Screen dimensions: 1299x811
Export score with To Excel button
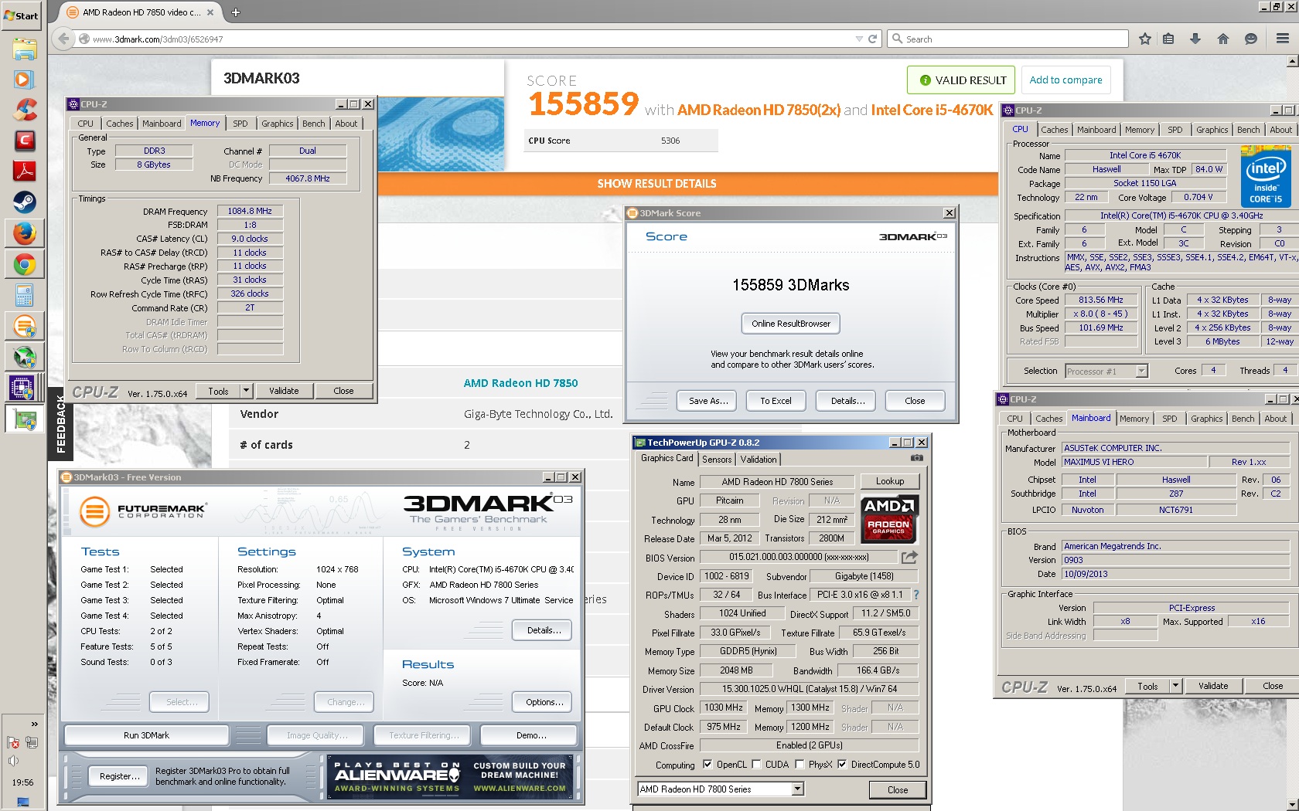[x=776, y=401]
